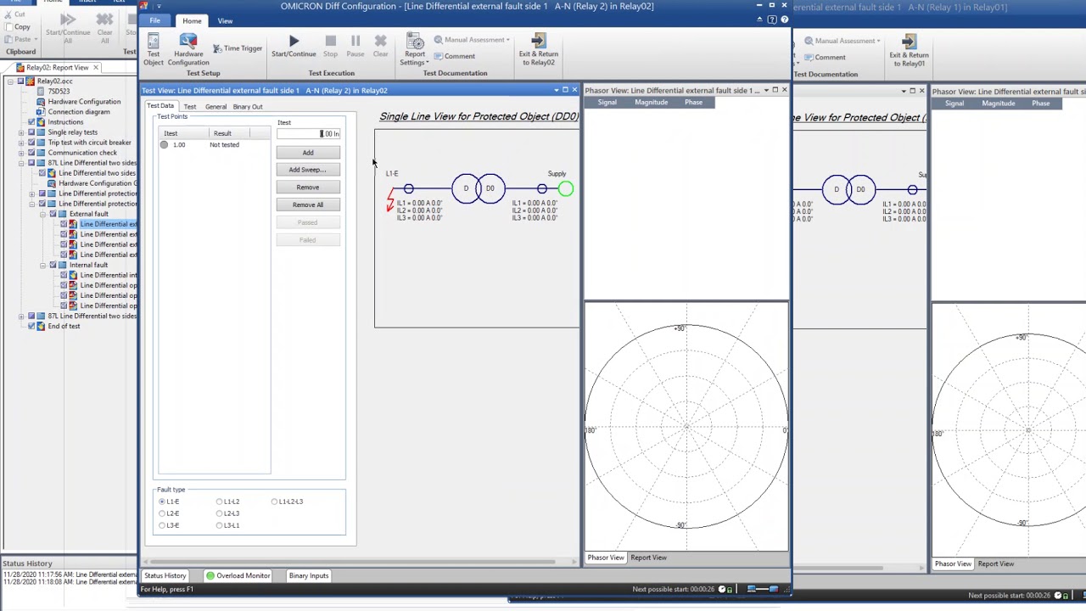Select 7SD523 in the test tree
The image size is (1086, 611).
coord(59,92)
